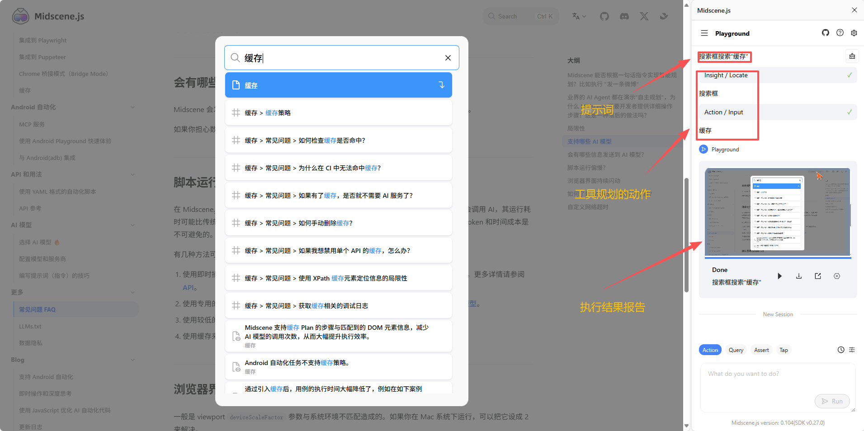The height and width of the screenshot is (431, 864).
Task: Open the GitHub icon in the site header
Action: pyautogui.click(x=604, y=16)
